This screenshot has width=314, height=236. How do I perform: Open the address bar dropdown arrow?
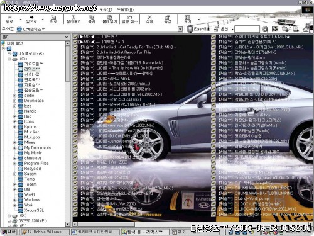[180, 29]
